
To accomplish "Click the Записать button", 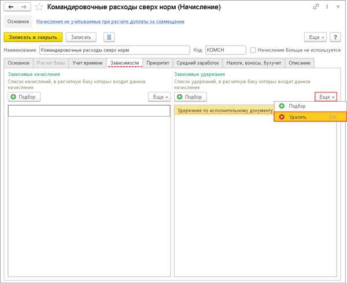I will click(x=81, y=38).
